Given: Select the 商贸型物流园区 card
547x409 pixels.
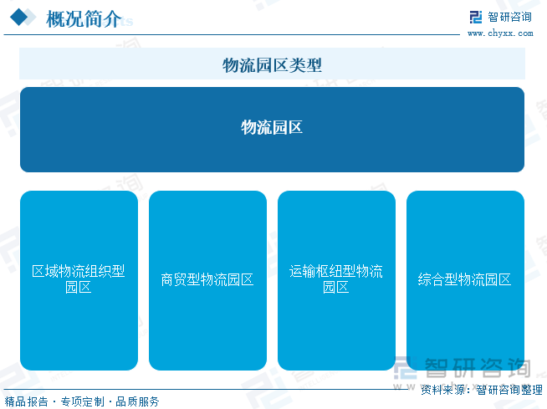Looking at the screenshot, I should [x=207, y=280].
